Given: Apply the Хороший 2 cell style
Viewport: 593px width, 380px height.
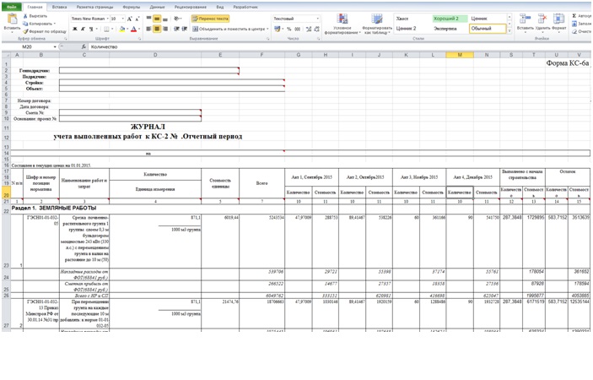Looking at the screenshot, I should 450,19.
